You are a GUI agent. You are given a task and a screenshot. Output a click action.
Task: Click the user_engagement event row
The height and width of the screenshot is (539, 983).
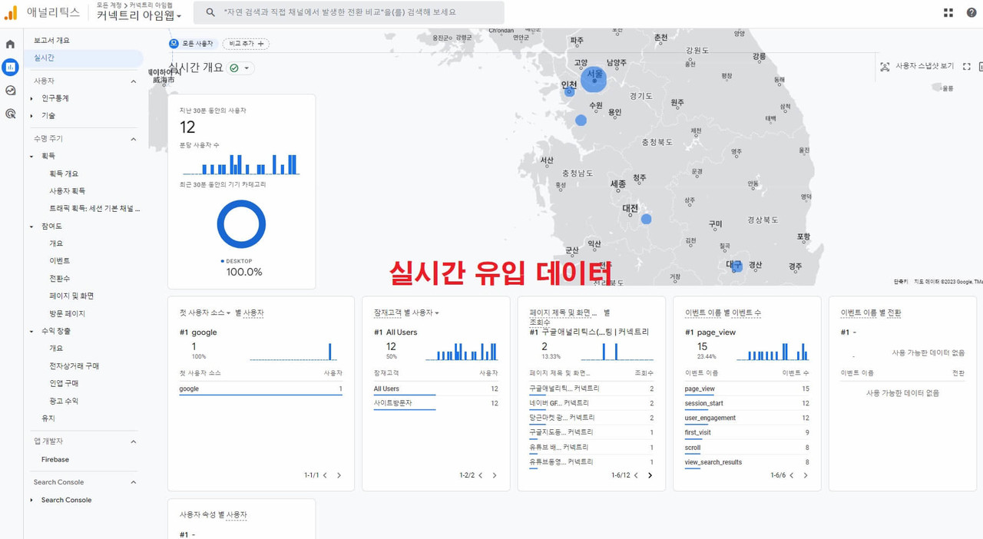coord(746,418)
